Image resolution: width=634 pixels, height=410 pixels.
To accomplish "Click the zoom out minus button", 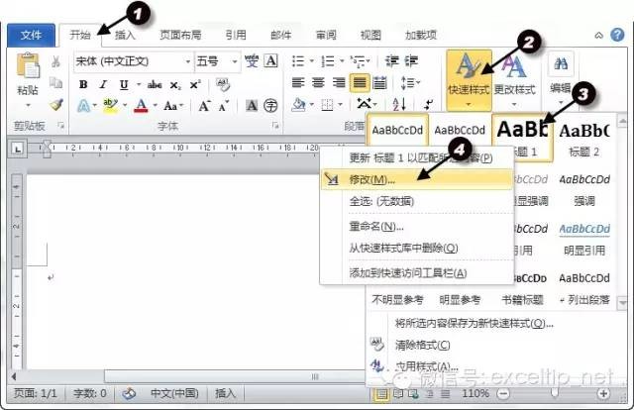I will coord(503,393).
